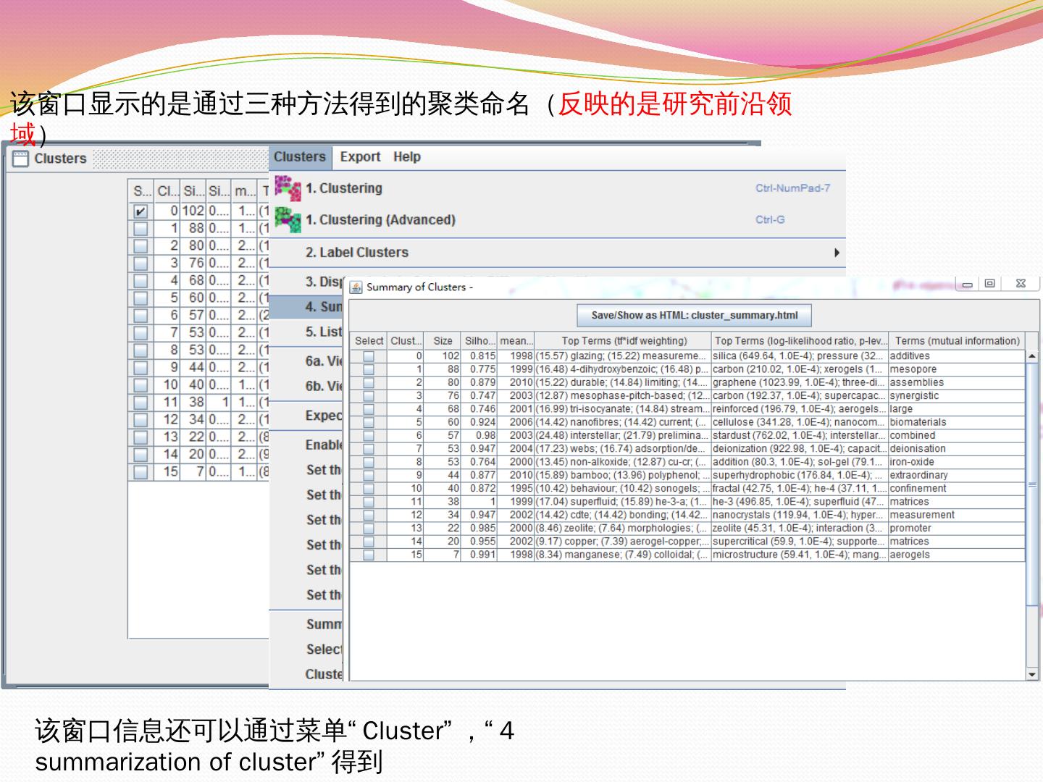The image size is (1043, 782).
Task: Click the m... column header in Clusters window
Action: coord(246,191)
